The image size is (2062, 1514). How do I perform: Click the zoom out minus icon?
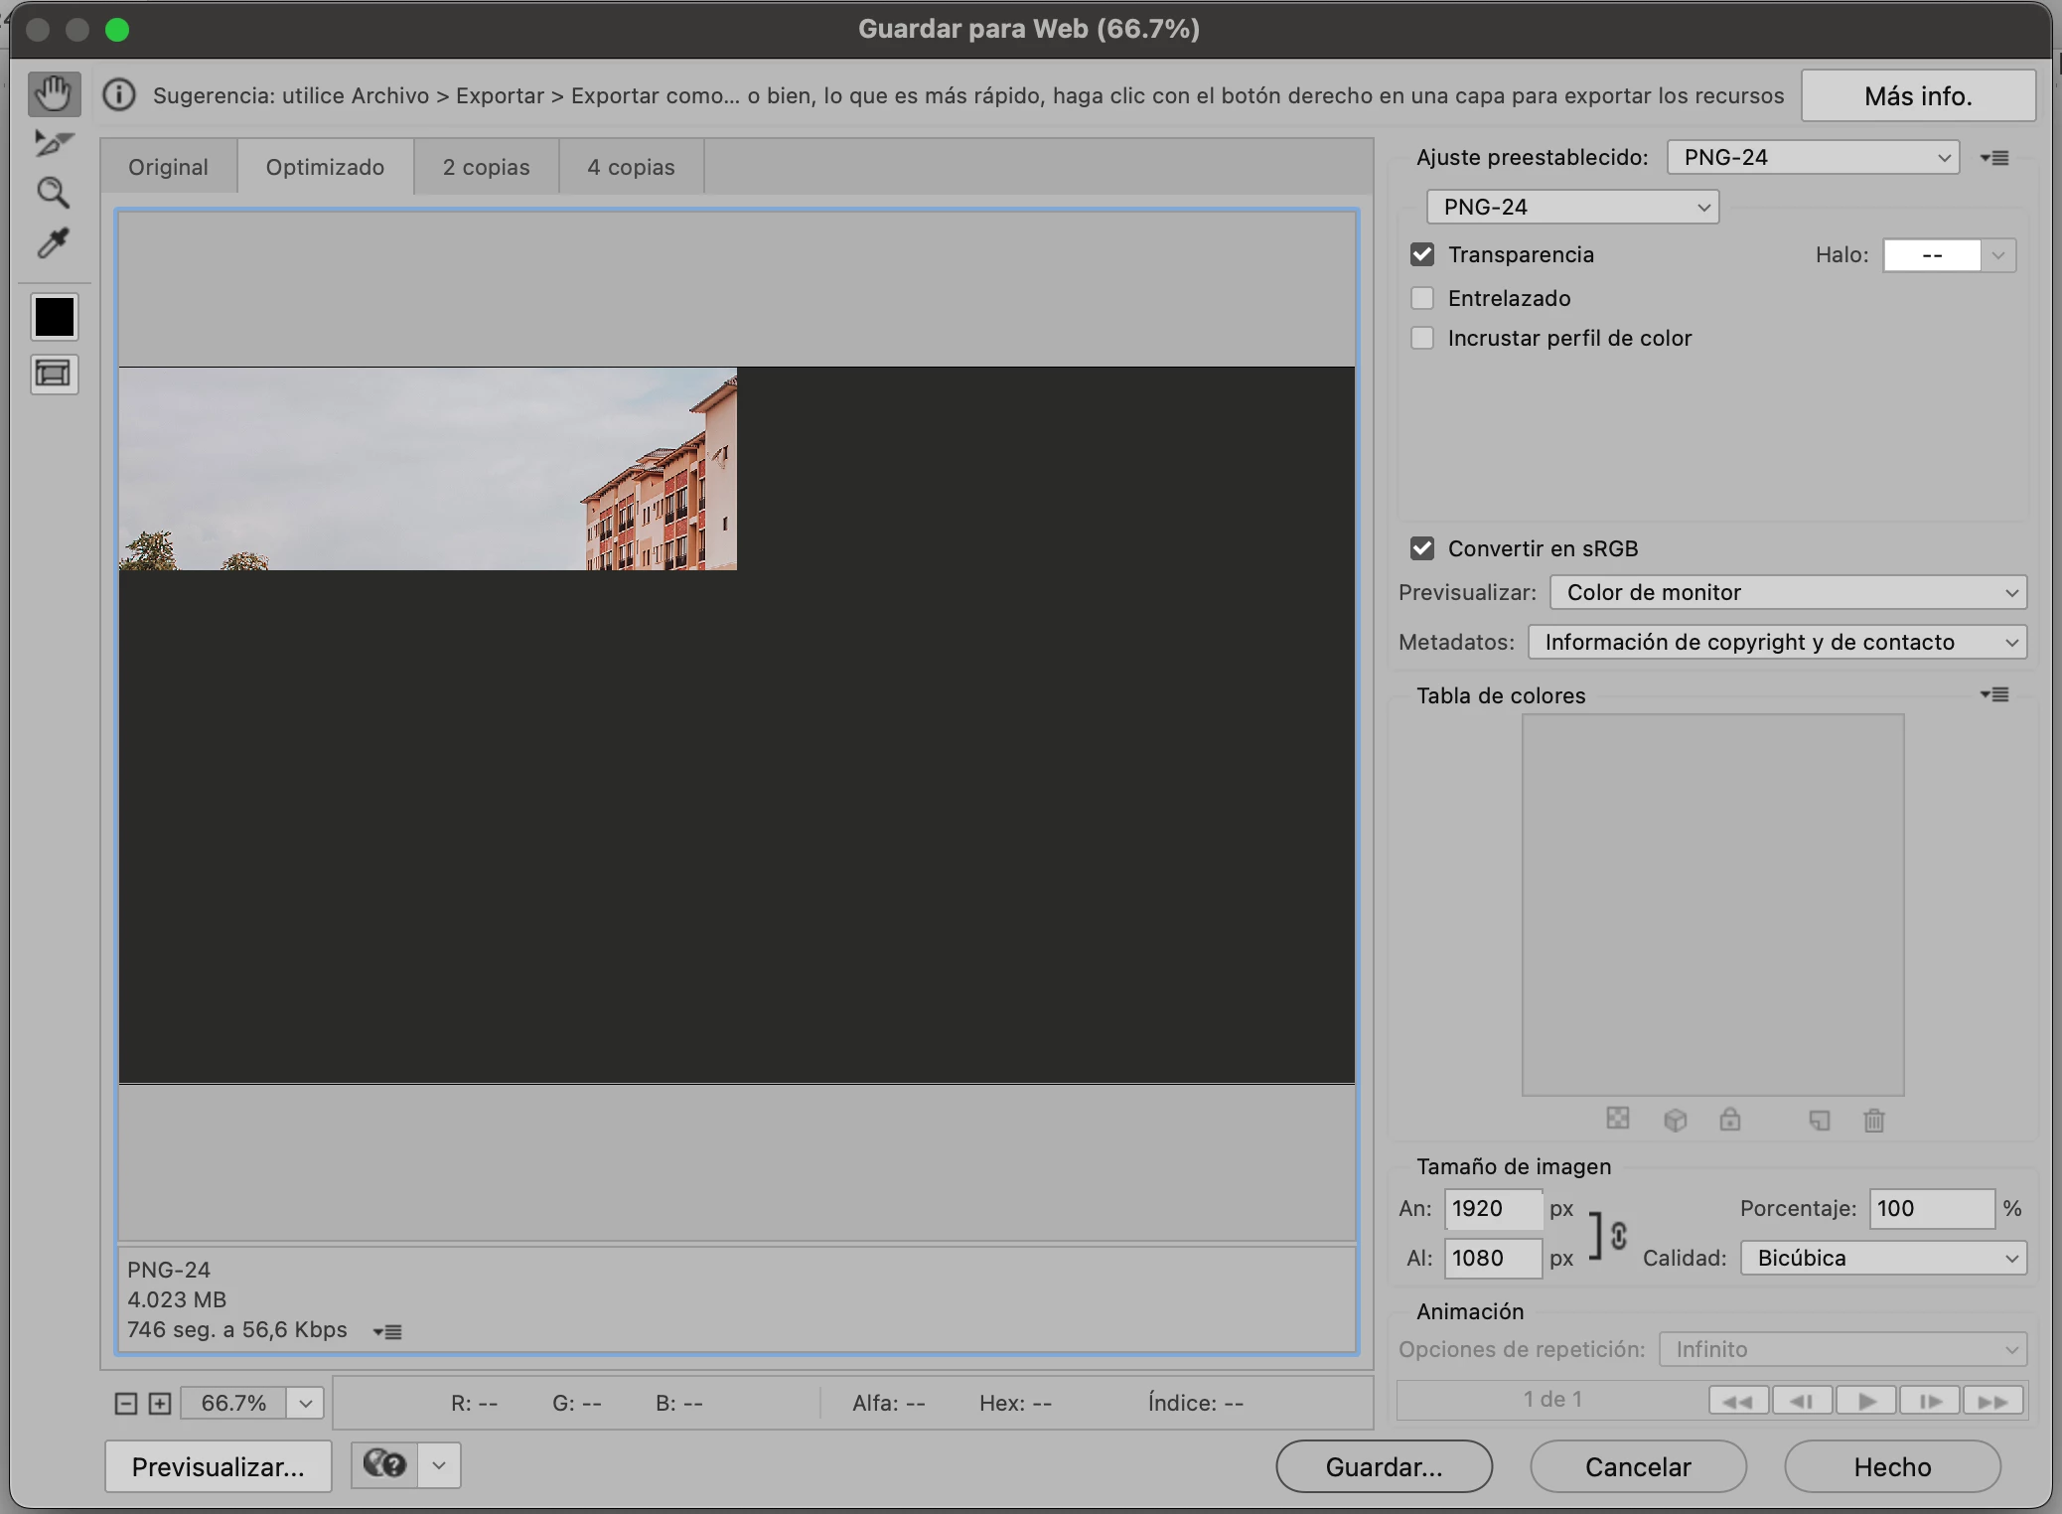pyautogui.click(x=125, y=1403)
